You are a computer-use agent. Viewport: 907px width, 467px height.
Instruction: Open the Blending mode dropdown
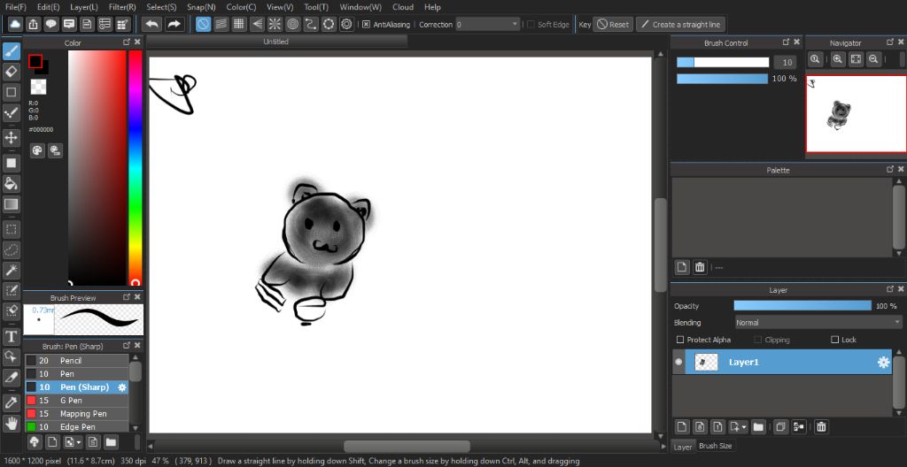coord(818,323)
